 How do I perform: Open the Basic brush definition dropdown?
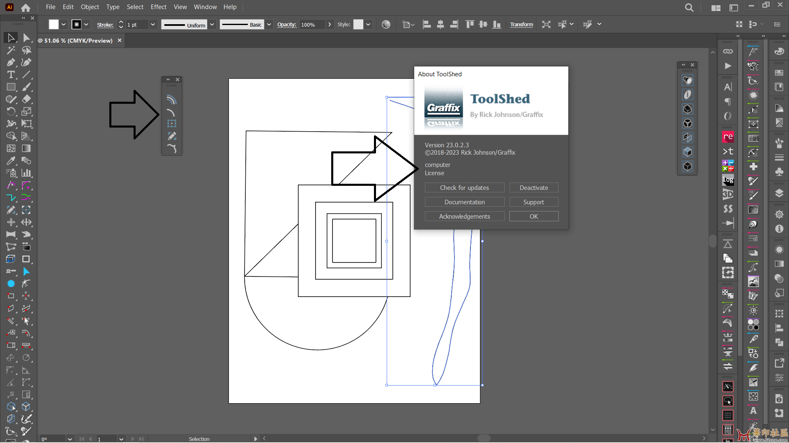269,25
